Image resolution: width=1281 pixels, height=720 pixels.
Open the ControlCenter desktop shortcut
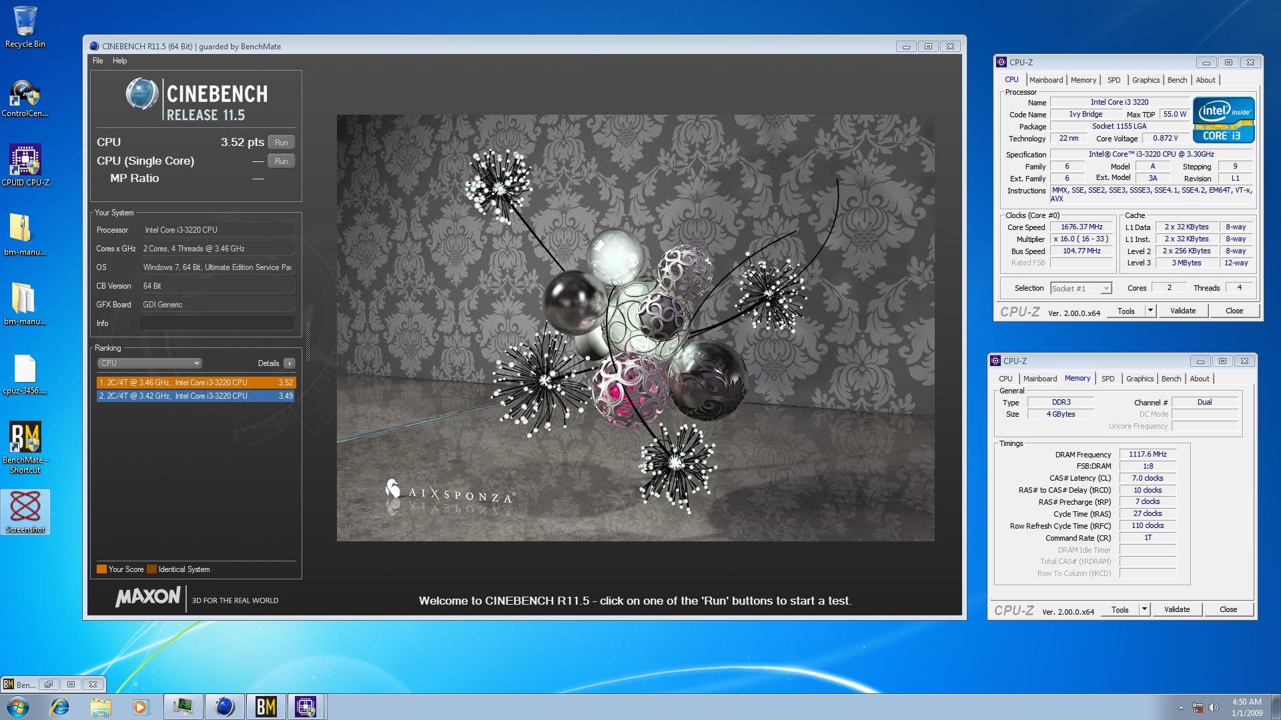(x=25, y=98)
